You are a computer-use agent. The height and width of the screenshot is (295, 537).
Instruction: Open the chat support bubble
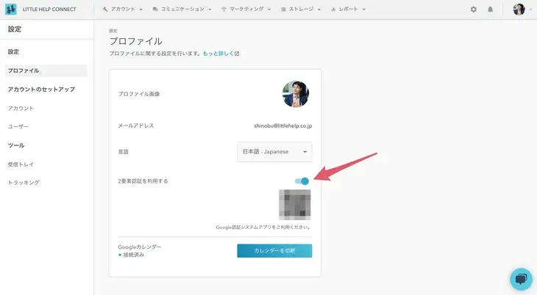click(520, 279)
